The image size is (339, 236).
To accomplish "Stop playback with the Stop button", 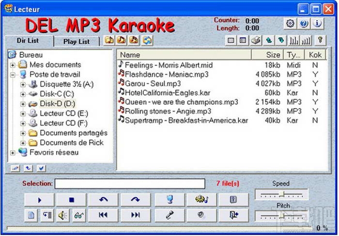I will tap(71, 200).
